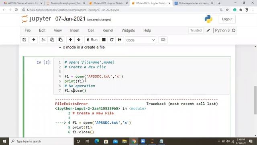The height and width of the screenshot is (145, 257).
Task: Open the green Grammarly extension icon
Action: coord(235,10)
